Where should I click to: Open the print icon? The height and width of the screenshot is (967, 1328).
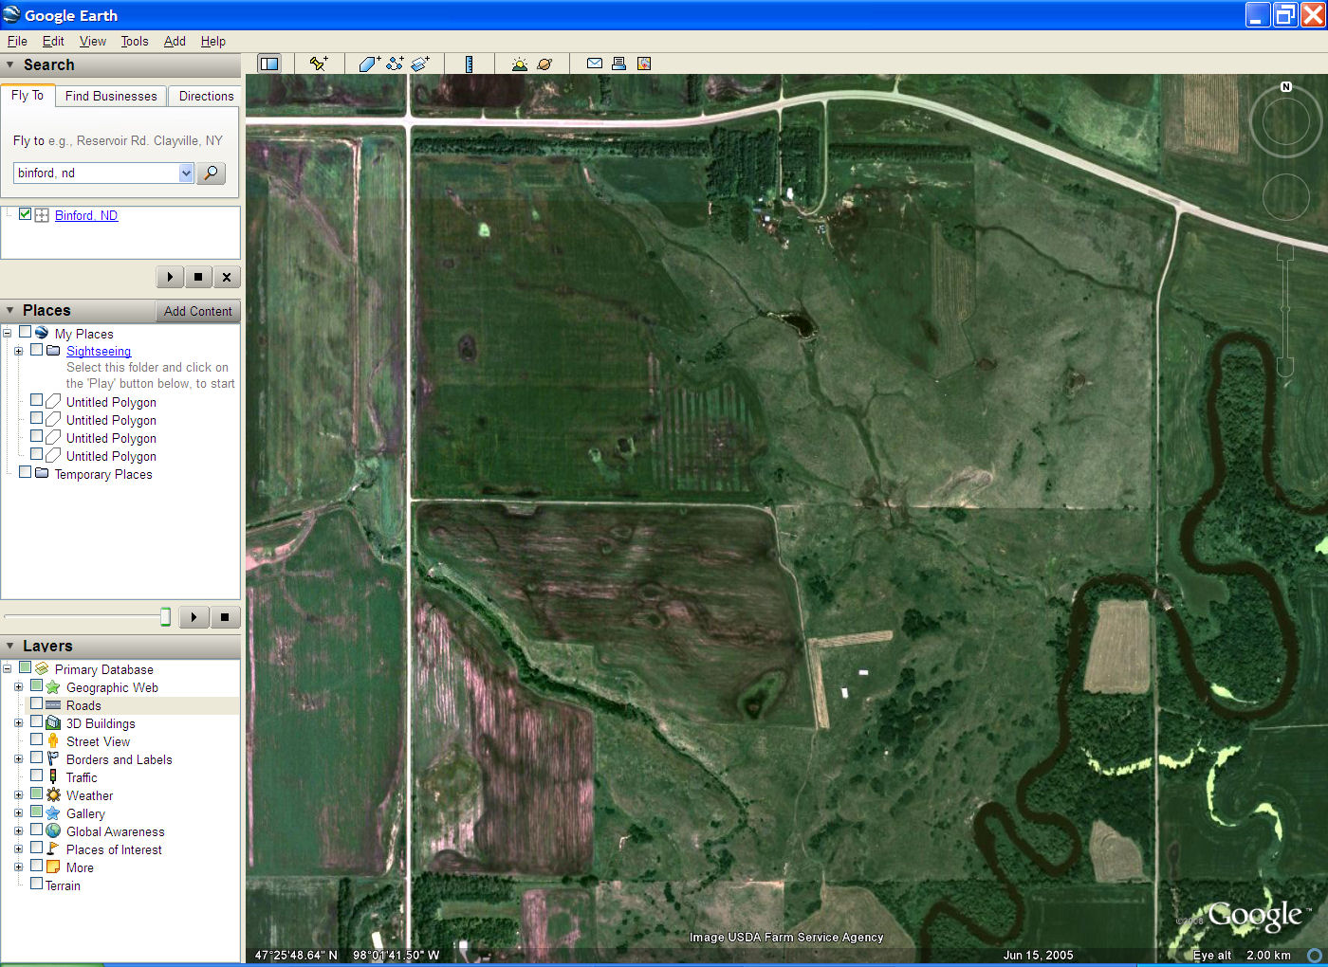click(x=618, y=64)
